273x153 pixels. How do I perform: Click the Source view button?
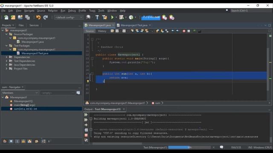click(90, 31)
